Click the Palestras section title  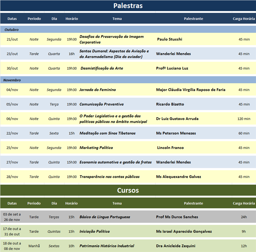click(128, 6)
